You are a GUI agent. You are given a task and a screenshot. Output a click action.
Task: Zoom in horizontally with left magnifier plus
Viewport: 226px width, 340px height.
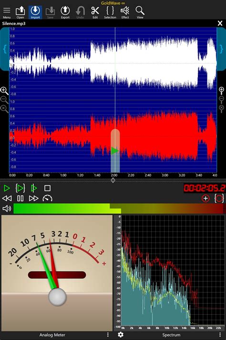tap(4, 90)
